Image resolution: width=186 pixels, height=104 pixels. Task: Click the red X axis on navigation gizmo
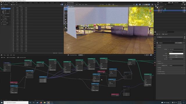(x=151, y=11)
